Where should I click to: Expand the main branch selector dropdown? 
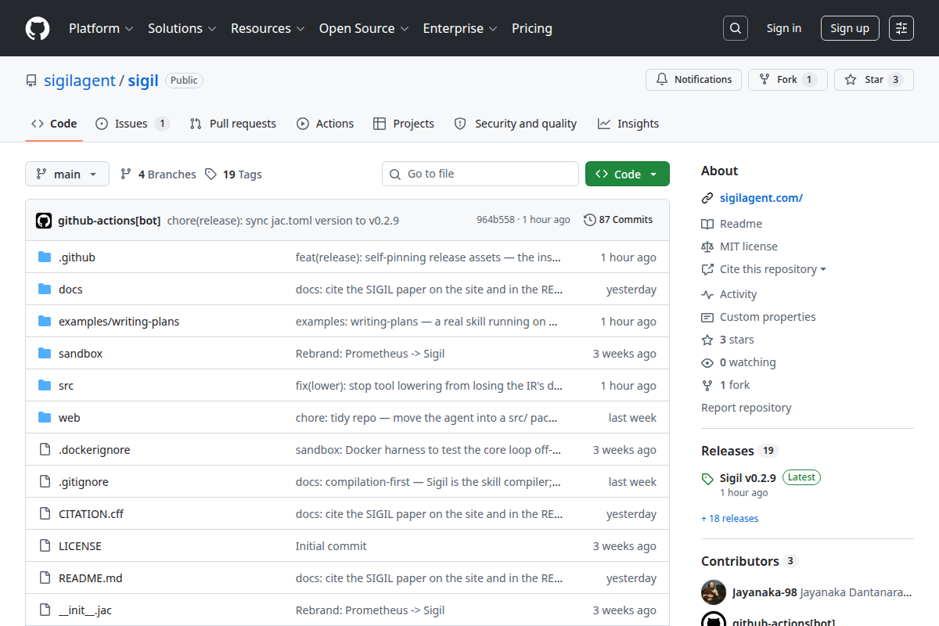point(67,174)
